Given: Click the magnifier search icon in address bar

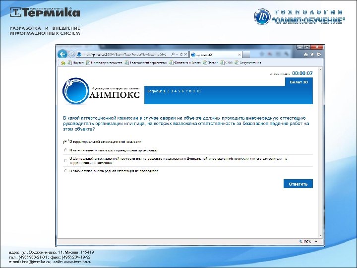Looking at the screenshot, I should (173, 54).
